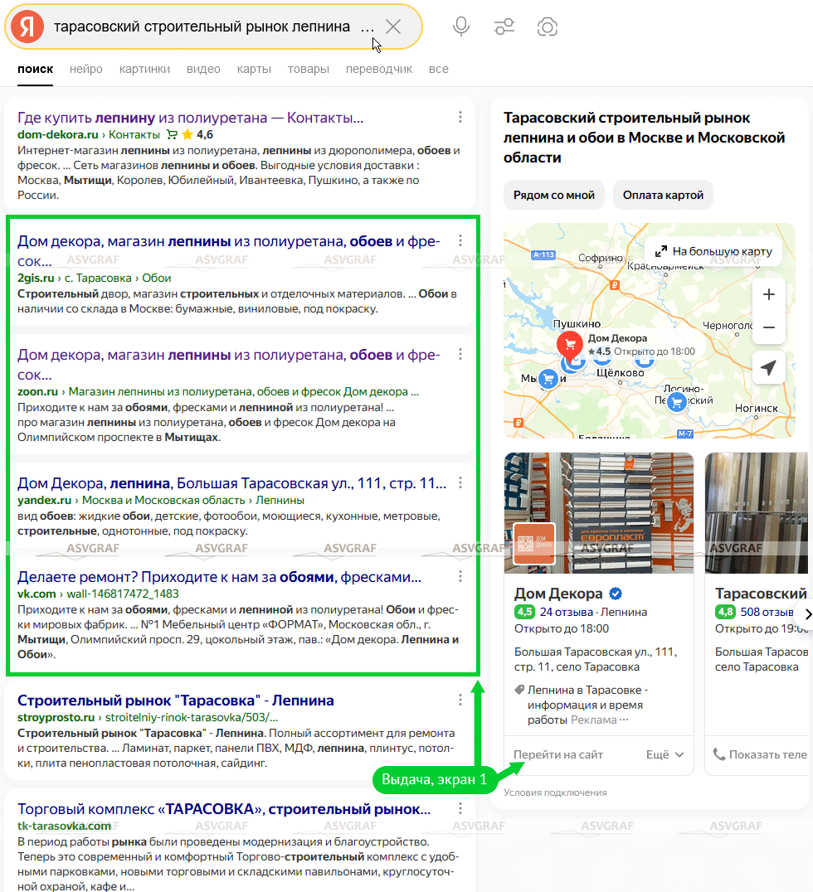Select the Оплата картой filter

coord(663,195)
